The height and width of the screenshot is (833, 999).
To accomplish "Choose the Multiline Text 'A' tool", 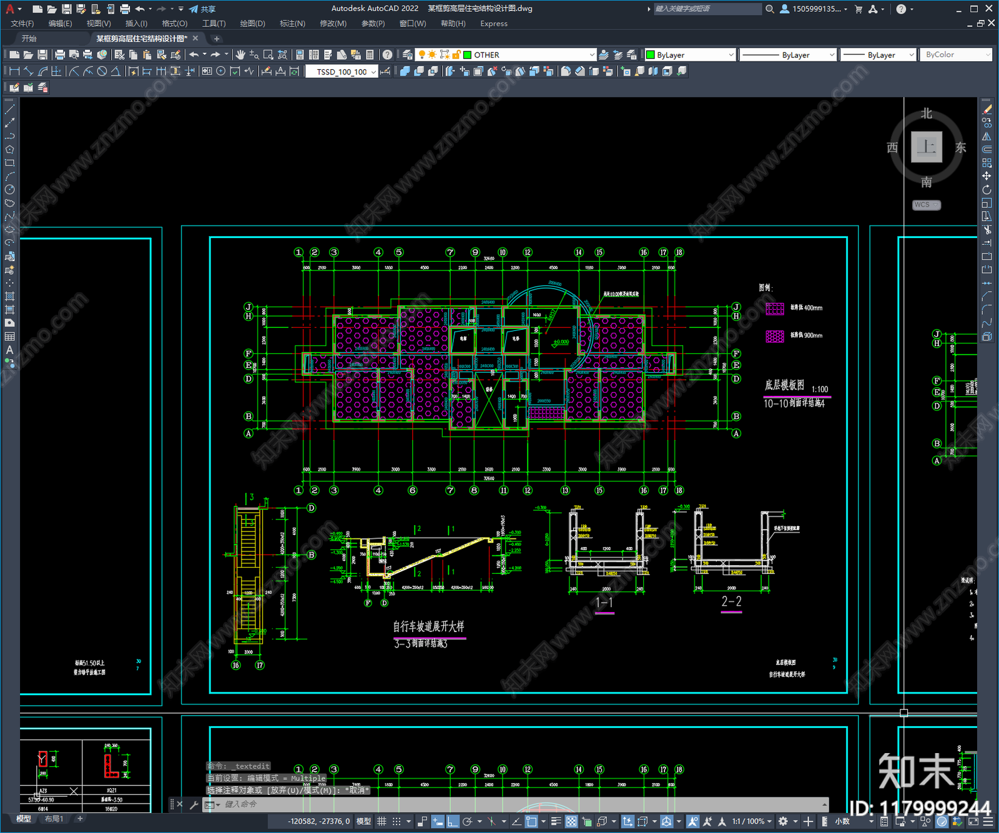I will point(9,350).
